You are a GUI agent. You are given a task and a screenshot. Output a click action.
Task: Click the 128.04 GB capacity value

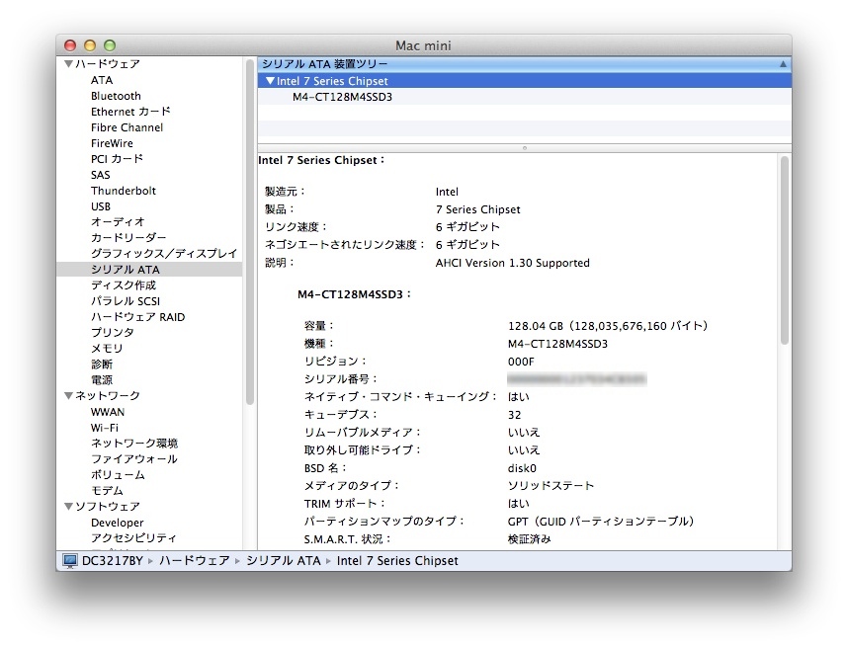pos(608,326)
